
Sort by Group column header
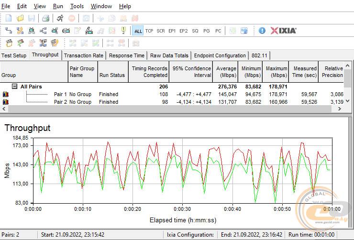click(34, 72)
